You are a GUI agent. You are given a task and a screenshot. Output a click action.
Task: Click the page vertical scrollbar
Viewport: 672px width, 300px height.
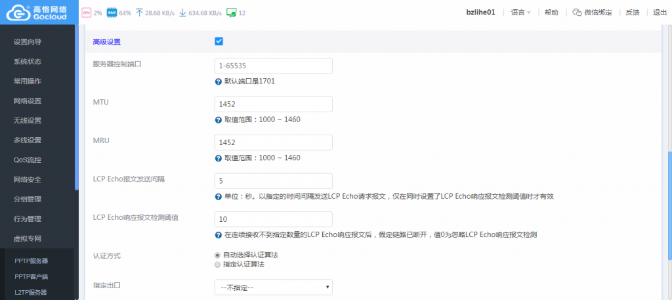pos(669,197)
